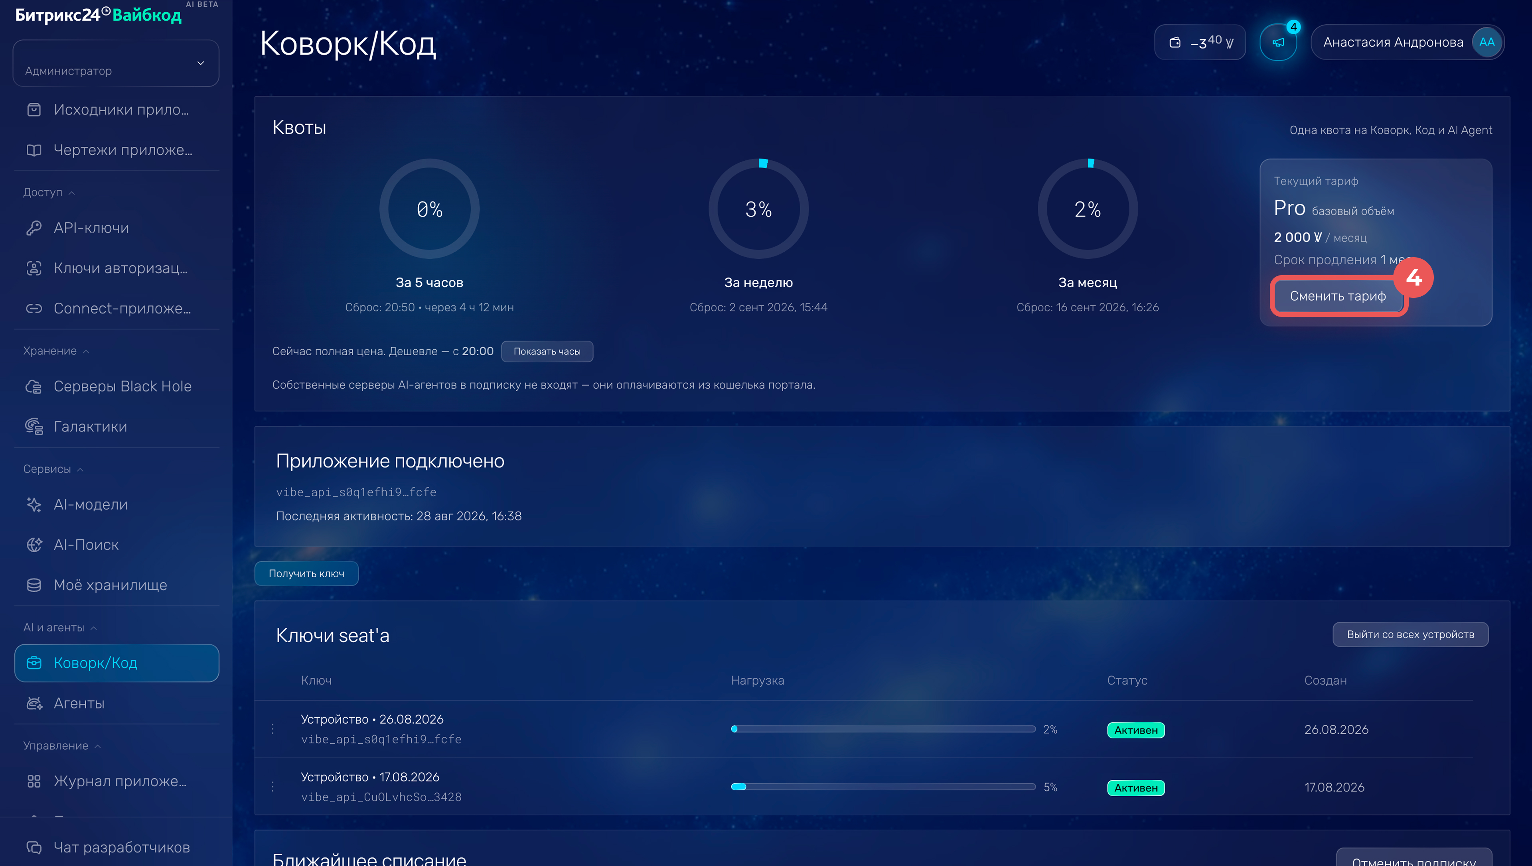Collapse the Управление sidebar section
This screenshot has height=866, width=1532.
tap(62, 745)
